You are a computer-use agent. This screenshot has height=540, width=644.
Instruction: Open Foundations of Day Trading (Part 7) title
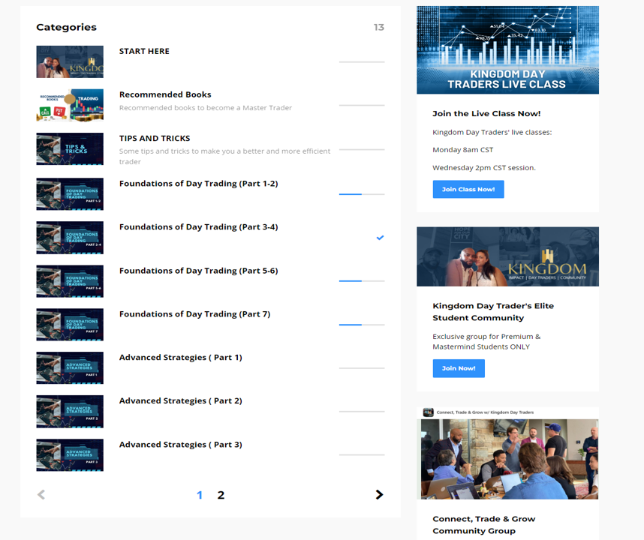tap(194, 314)
